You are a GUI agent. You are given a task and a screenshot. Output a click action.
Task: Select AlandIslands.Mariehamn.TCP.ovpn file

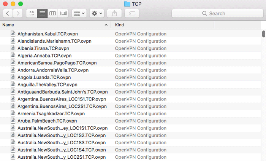tap(54, 41)
